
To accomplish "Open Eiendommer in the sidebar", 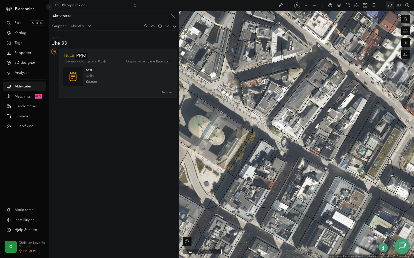I will (x=25, y=106).
